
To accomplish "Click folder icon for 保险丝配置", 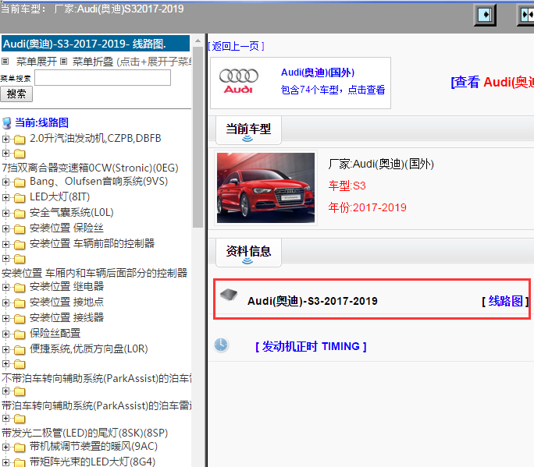I will click(20, 334).
